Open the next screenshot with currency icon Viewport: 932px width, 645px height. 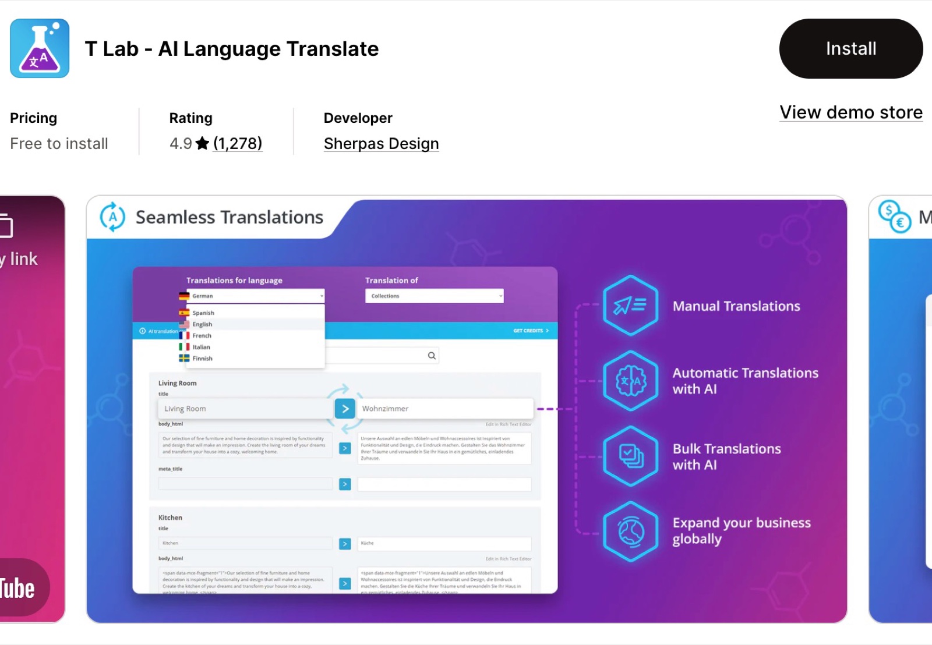[901, 409]
